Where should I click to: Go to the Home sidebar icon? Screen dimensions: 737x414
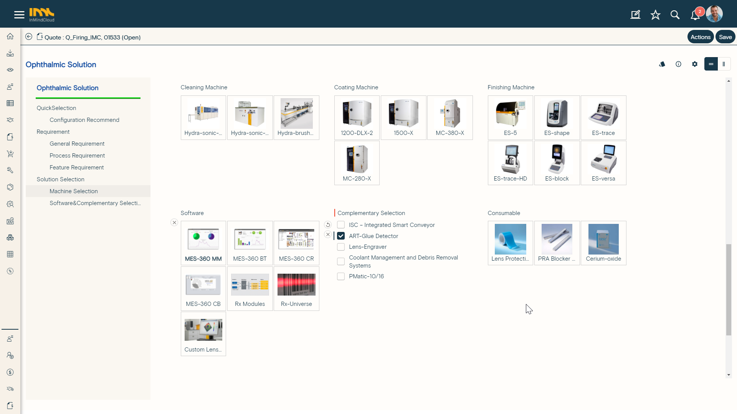[10, 36]
